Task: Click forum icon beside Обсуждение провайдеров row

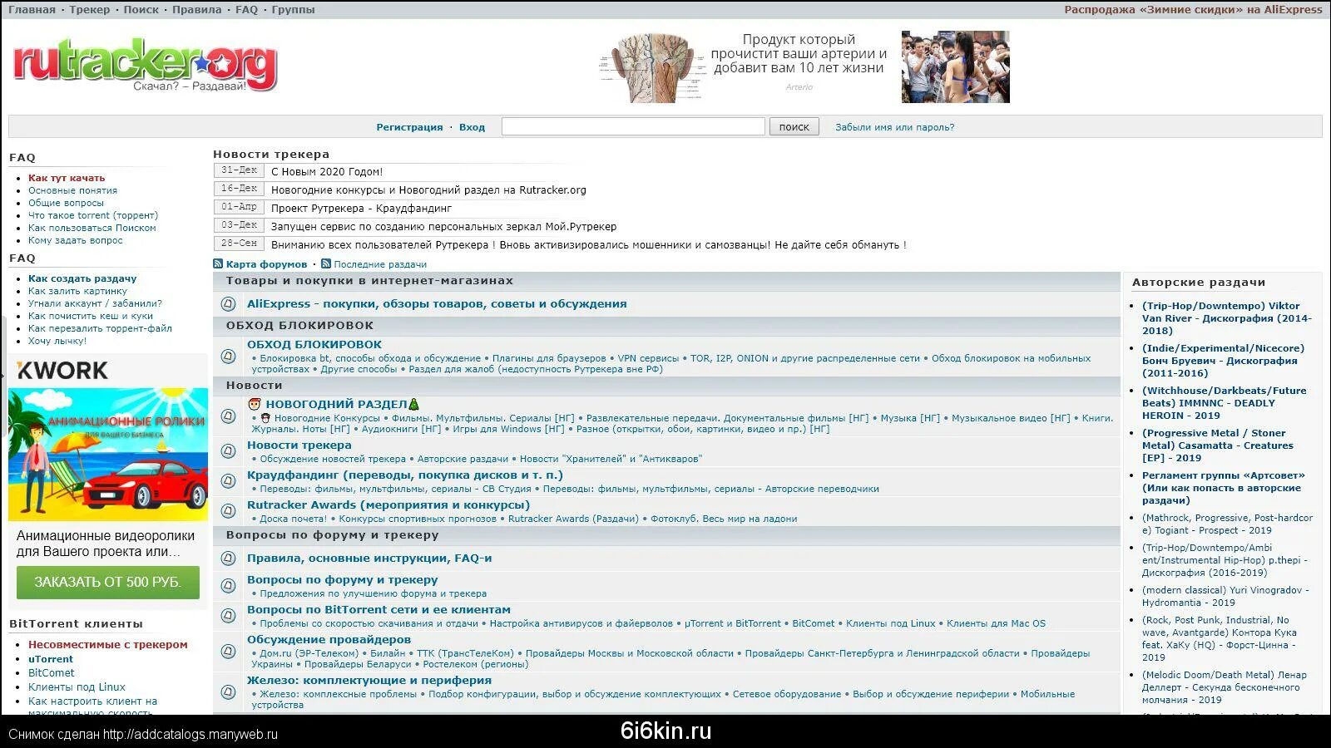Action: [228, 652]
